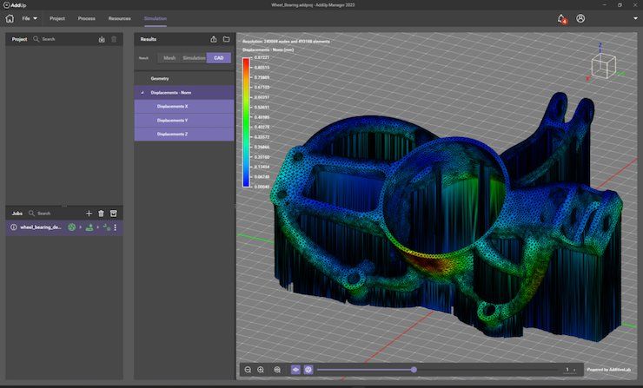Switch result type to CAD
Image resolution: width=643 pixels, height=388 pixels.
point(219,58)
